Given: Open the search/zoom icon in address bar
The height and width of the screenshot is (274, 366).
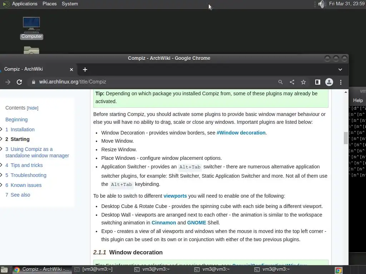Looking at the screenshot, I should 280,82.
